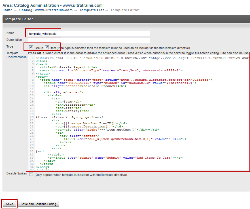Screen dimensions: 250x209
Task: Click the Add Items To Cart submit line
Action: [x=115, y=157]
